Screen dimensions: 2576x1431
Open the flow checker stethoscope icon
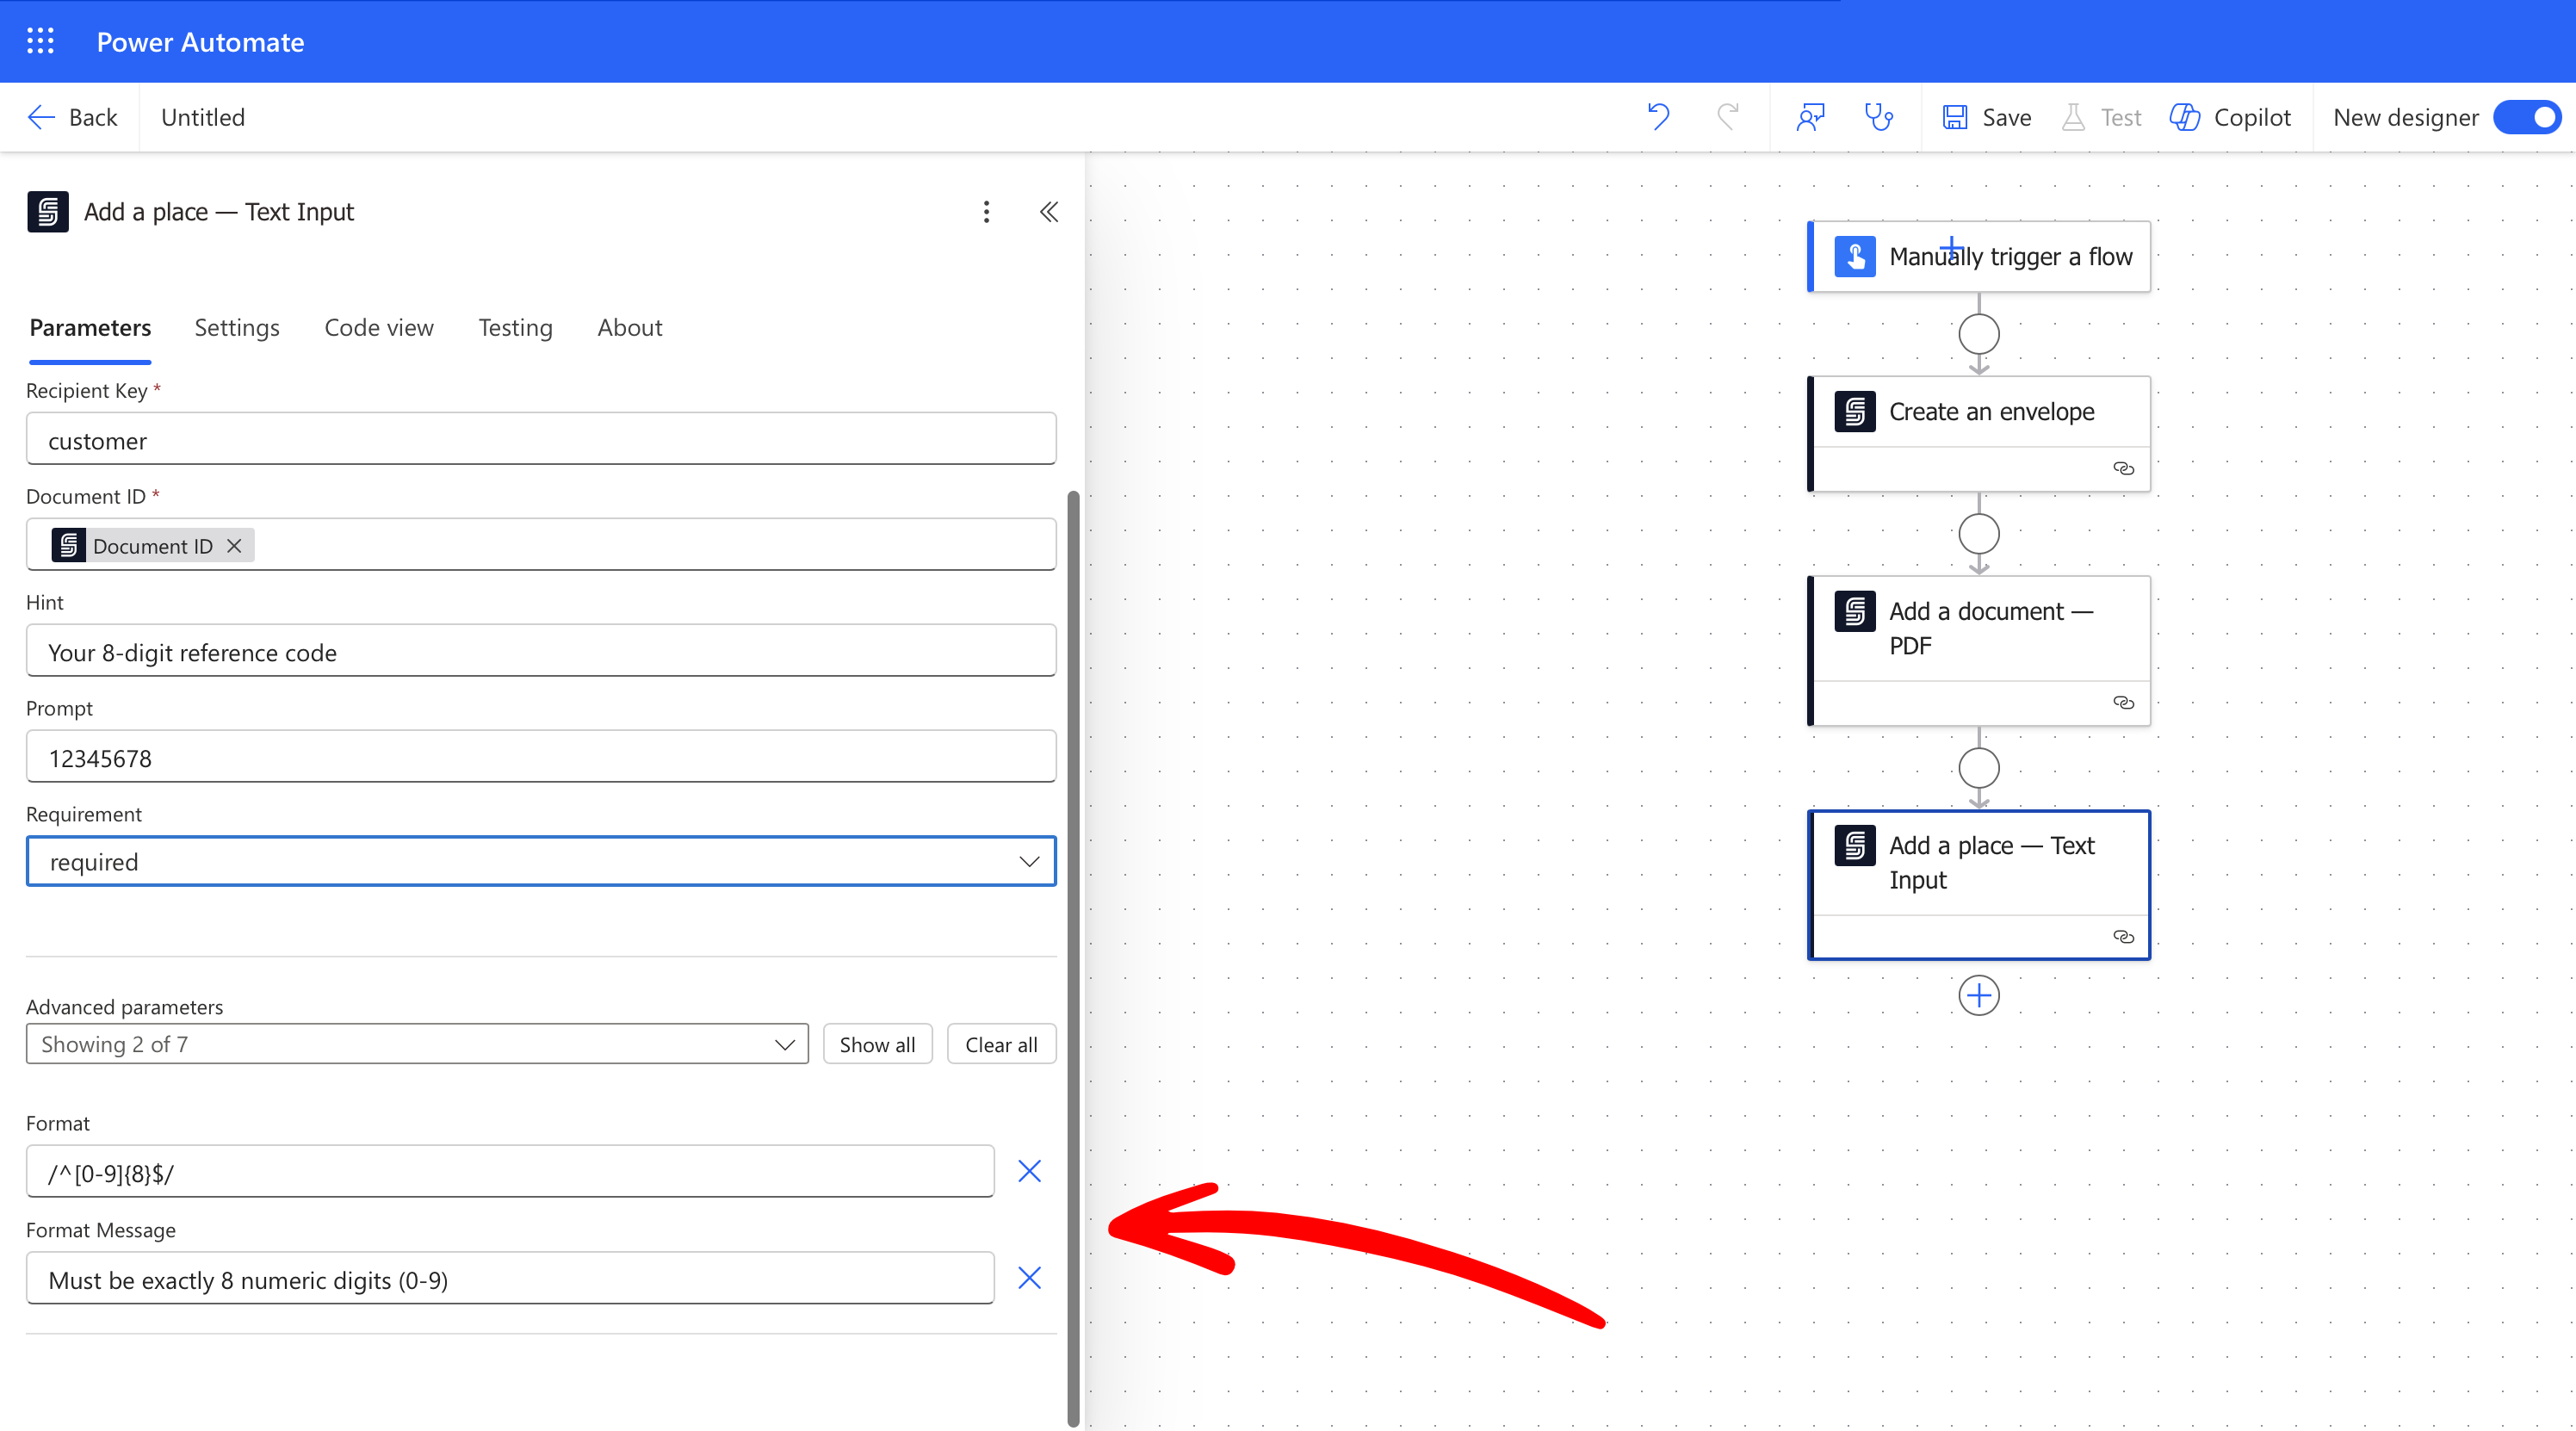coord(1878,117)
